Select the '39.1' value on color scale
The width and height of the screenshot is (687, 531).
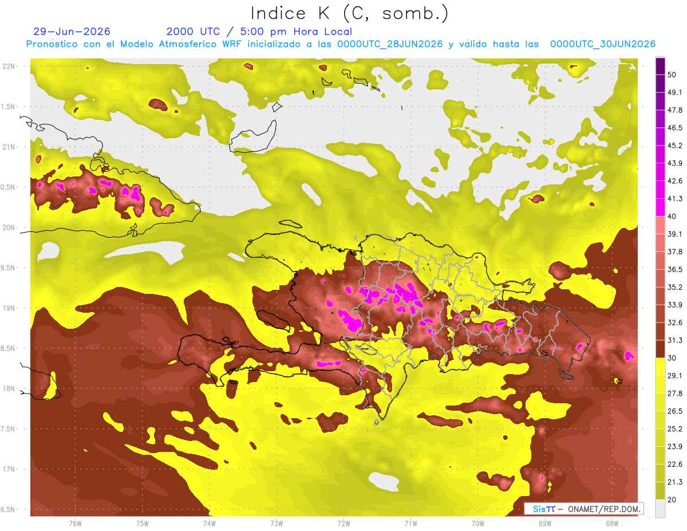click(674, 234)
